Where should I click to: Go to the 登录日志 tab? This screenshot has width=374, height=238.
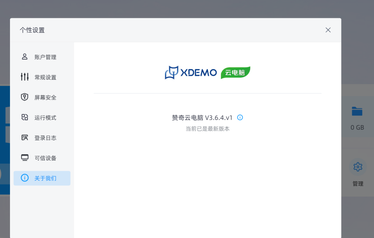point(42,138)
